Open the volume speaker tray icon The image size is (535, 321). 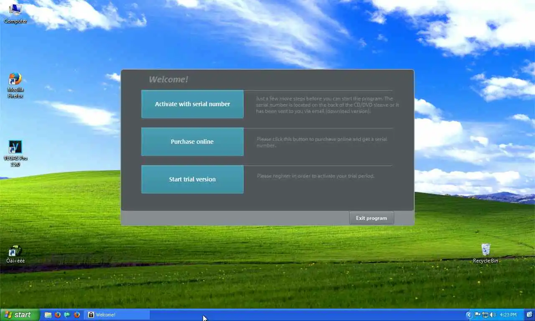click(492, 315)
